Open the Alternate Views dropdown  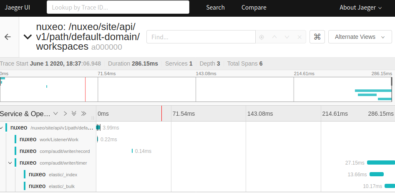[360, 37]
